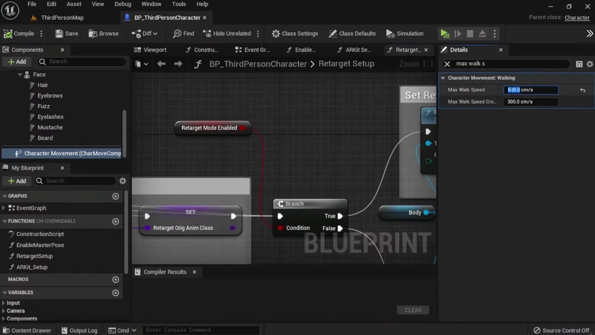Open the ARKit_Setup function
595x335 pixels.
[32, 267]
